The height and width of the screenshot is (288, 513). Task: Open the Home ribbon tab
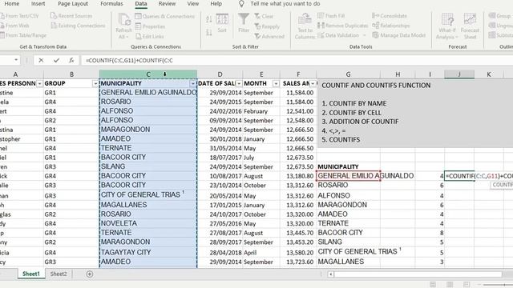click(x=11, y=3)
